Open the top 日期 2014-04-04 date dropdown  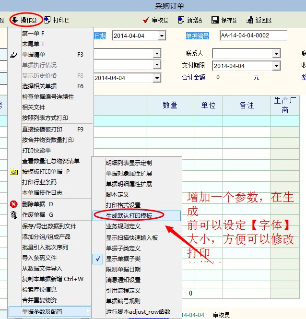[162, 36]
